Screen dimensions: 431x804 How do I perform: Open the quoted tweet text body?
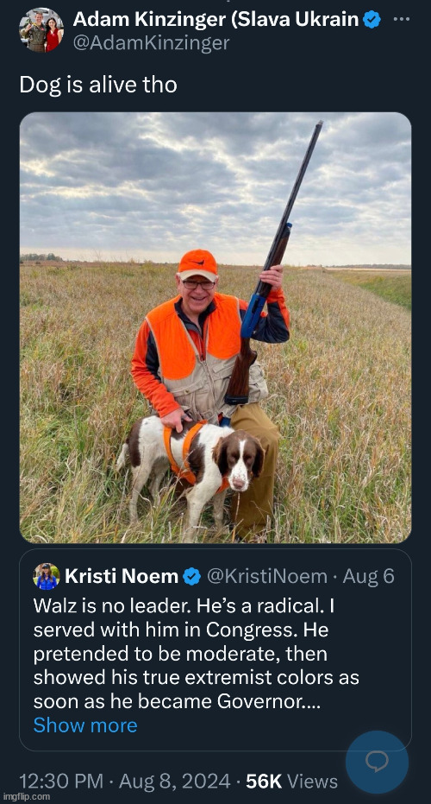[x=196, y=653]
